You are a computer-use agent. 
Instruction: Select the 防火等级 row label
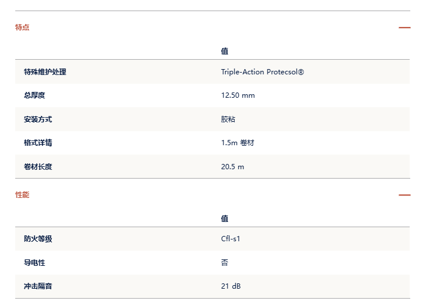38,239
